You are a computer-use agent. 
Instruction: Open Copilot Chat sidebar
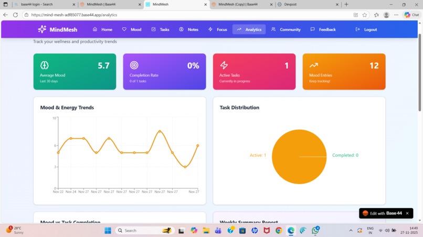coord(411,15)
